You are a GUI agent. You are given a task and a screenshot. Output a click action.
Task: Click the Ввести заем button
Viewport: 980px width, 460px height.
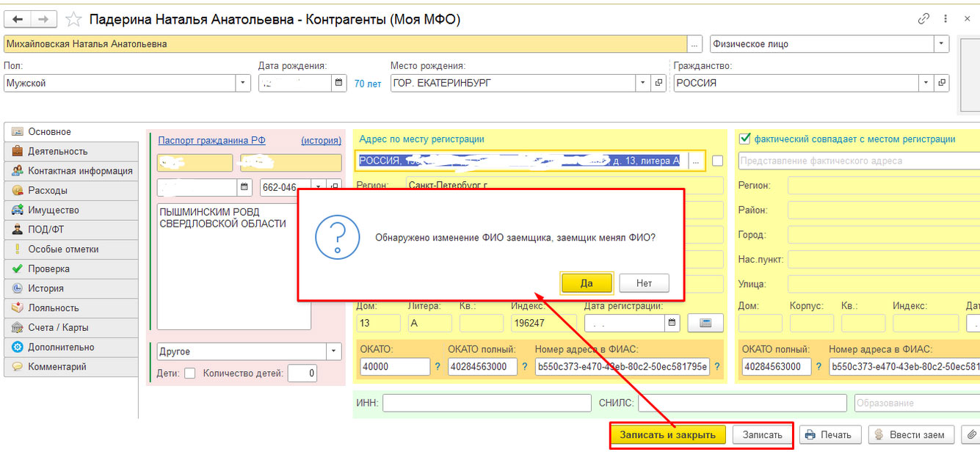point(911,434)
